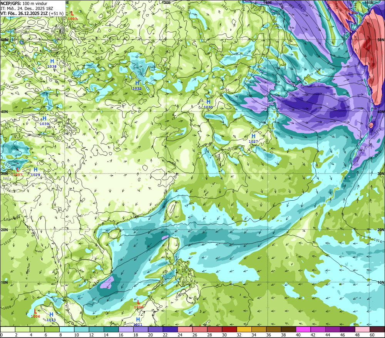Pick the teal 14–16 legend swatch
Image resolution: width=385 pixels, height=338 pixels.
[111, 329]
